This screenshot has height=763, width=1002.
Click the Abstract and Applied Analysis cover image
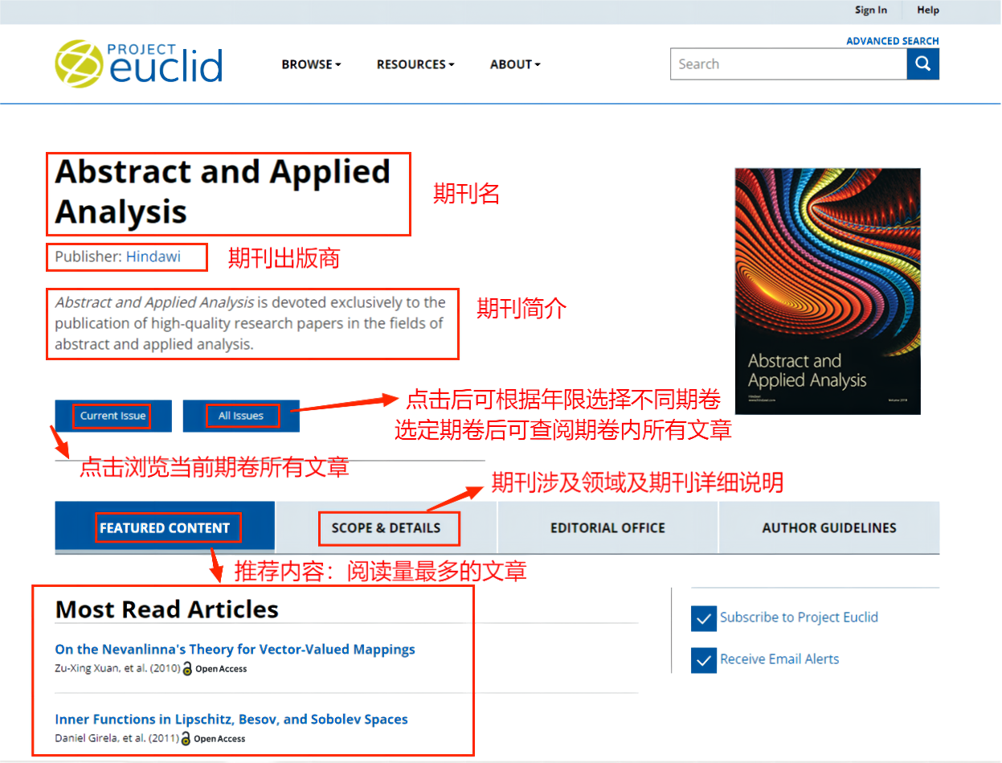point(827,291)
